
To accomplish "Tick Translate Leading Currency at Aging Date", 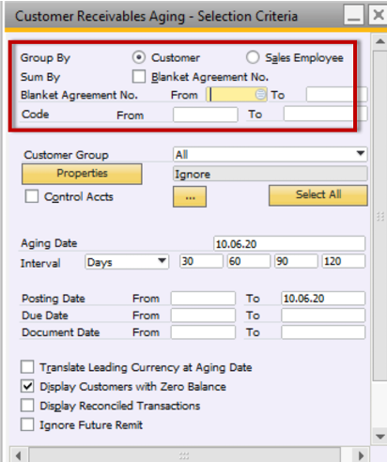I will [27, 367].
